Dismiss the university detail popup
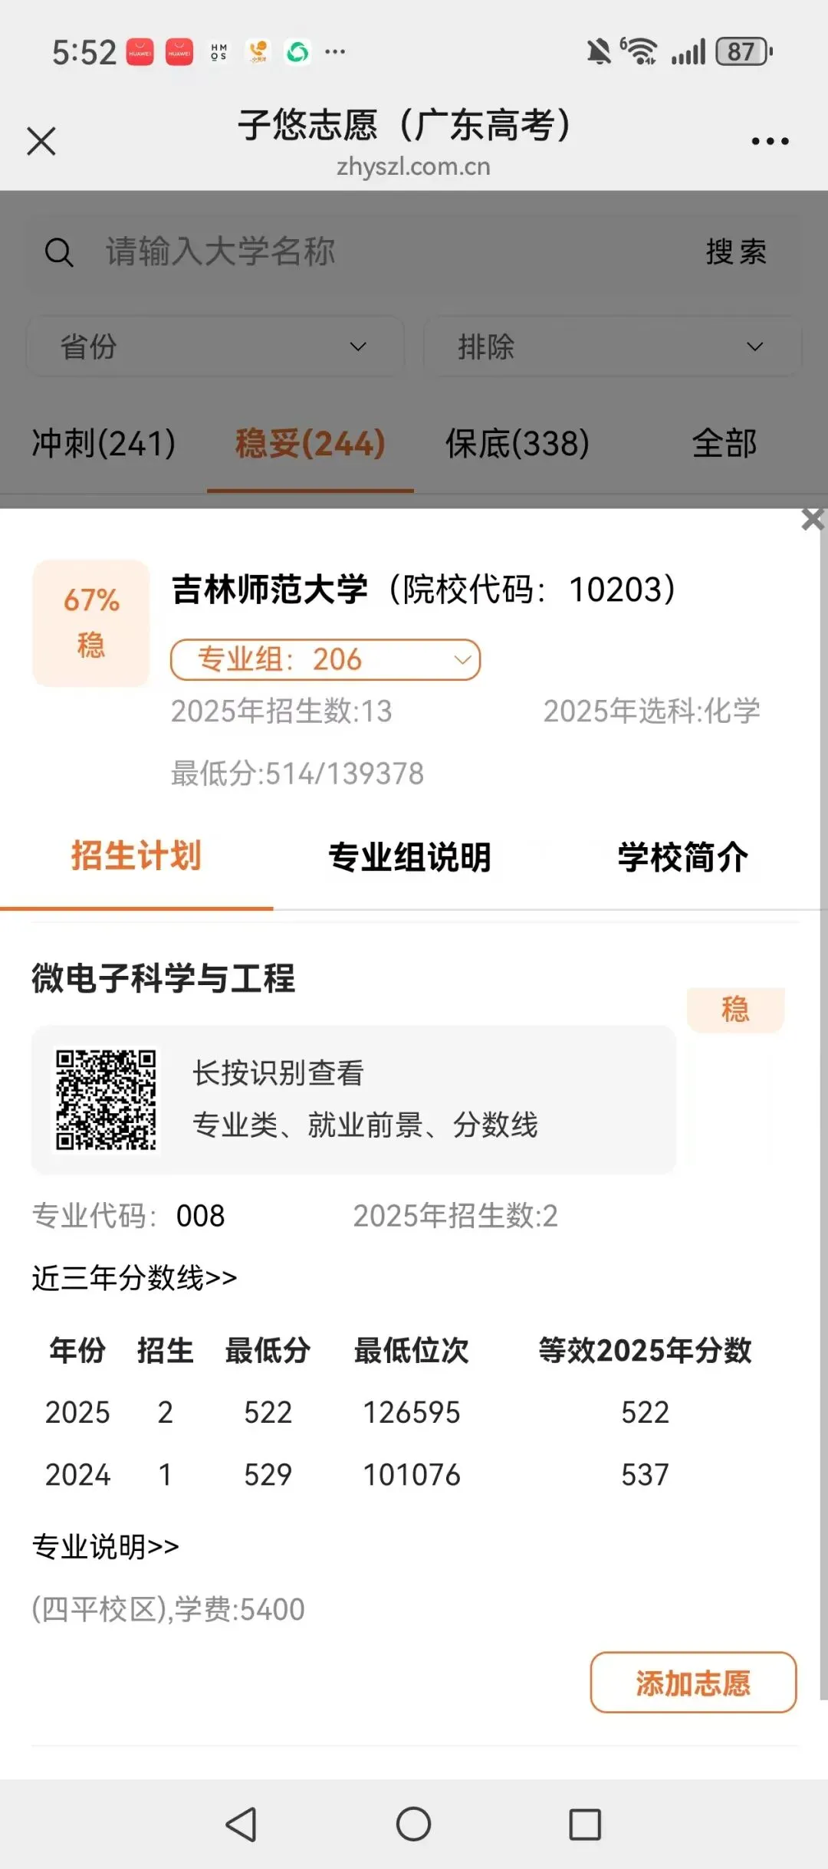Viewport: 828px width, 1869px height. [813, 519]
